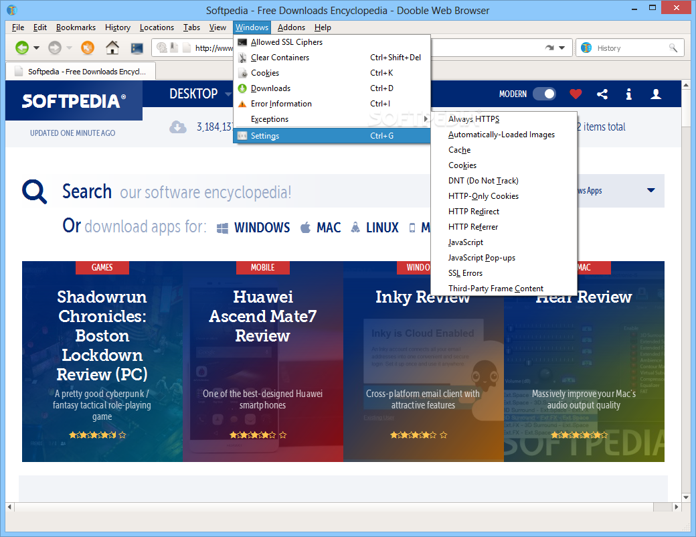
Task: Click the Dooble icon in title bar
Action: [12, 9]
